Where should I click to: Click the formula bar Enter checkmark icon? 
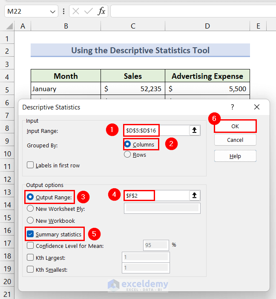click(89, 11)
